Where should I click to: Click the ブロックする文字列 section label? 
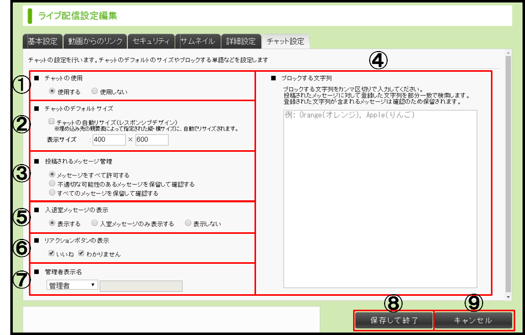click(306, 78)
